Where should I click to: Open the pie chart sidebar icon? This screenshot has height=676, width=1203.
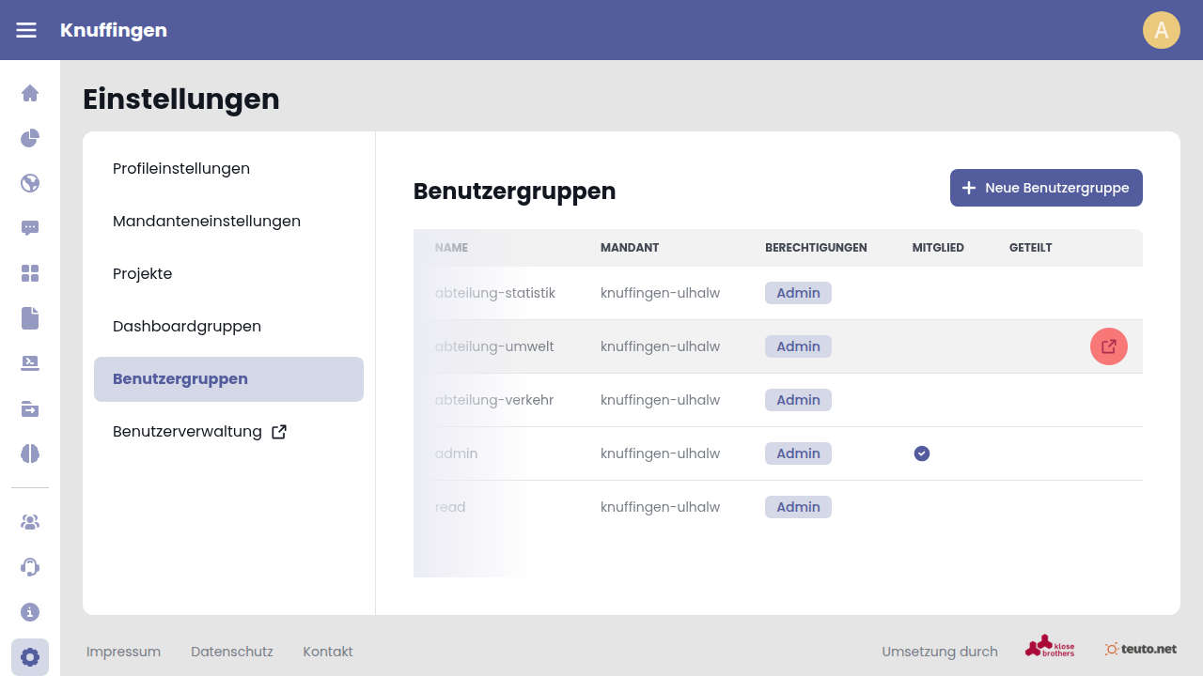coord(30,138)
